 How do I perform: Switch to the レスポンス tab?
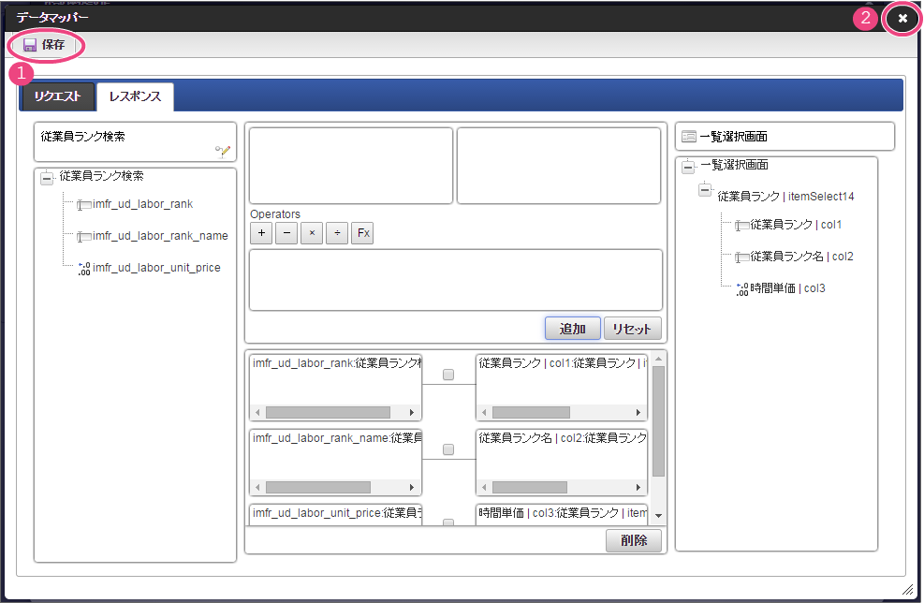tap(135, 96)
